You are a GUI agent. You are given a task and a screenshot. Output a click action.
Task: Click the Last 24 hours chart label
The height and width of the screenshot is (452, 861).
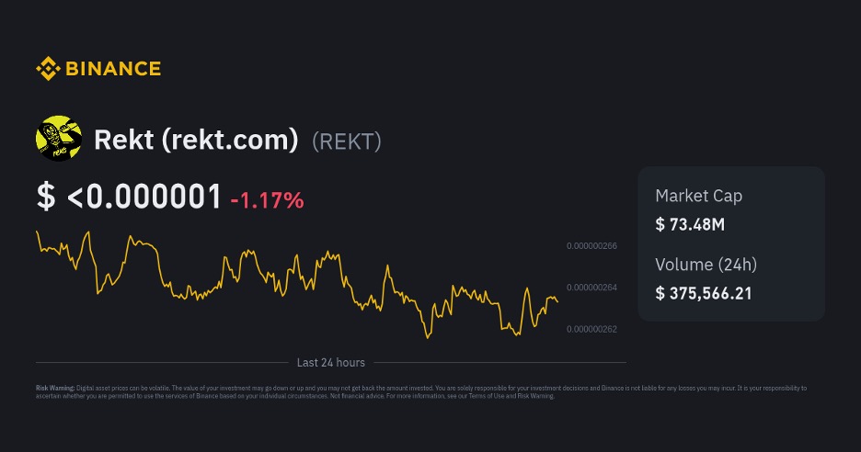pyautogui.click(x=331, y=363)
